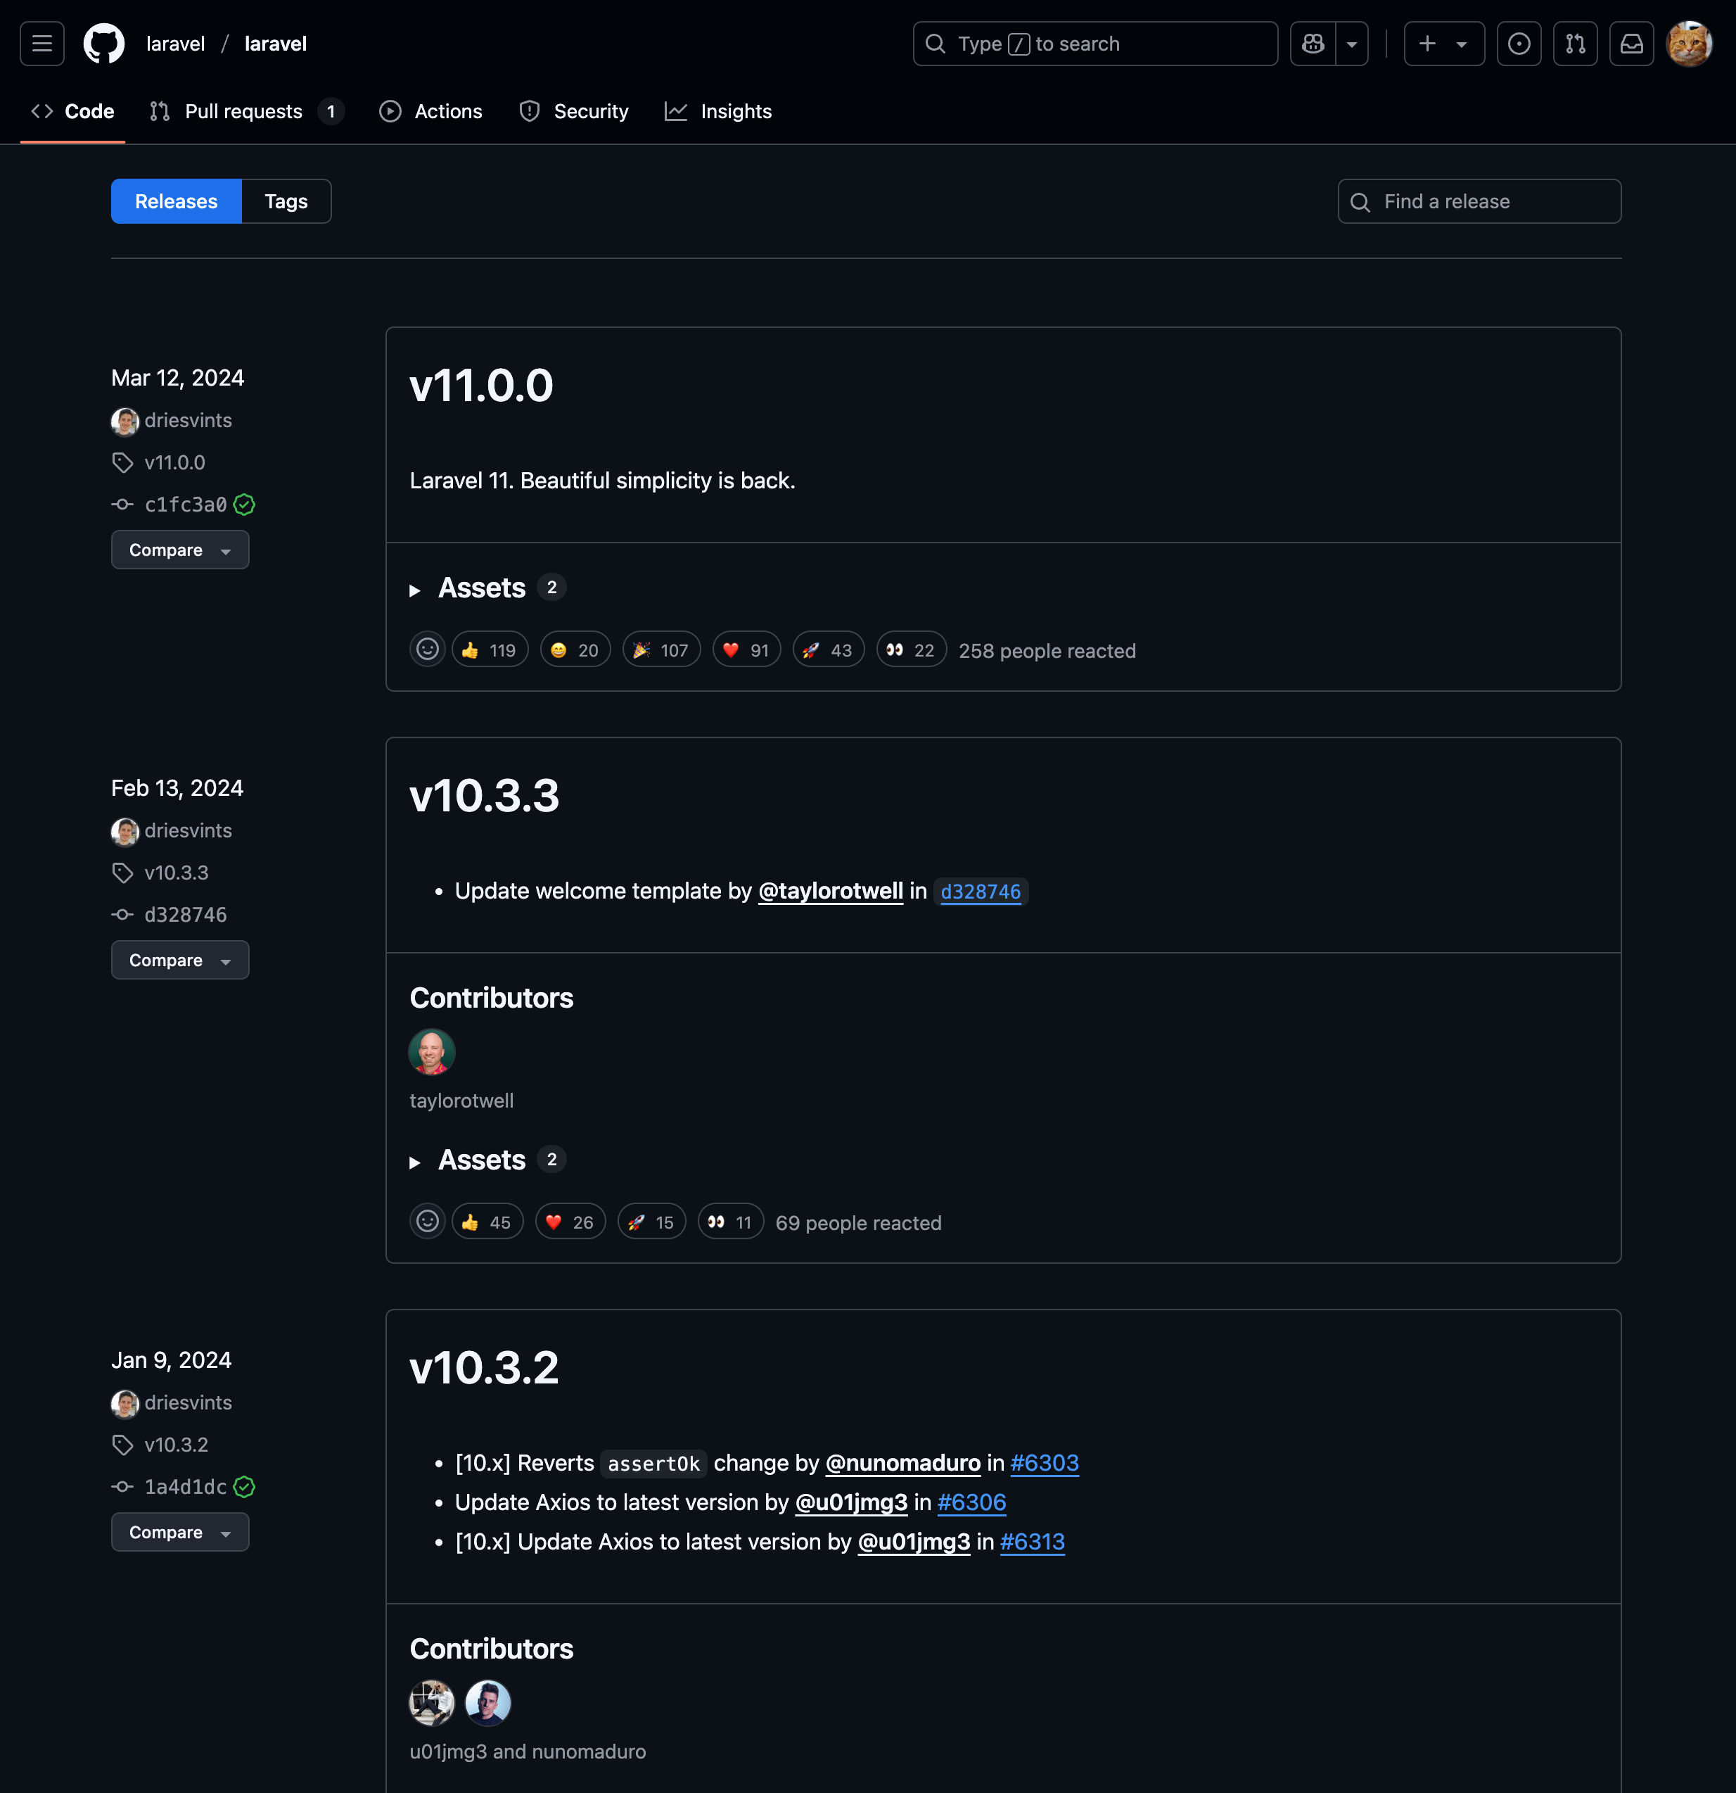Open the notifications inbox icon
Image resolution: width=1736 pixels, height=1793 pixels.
(1632, 43)
